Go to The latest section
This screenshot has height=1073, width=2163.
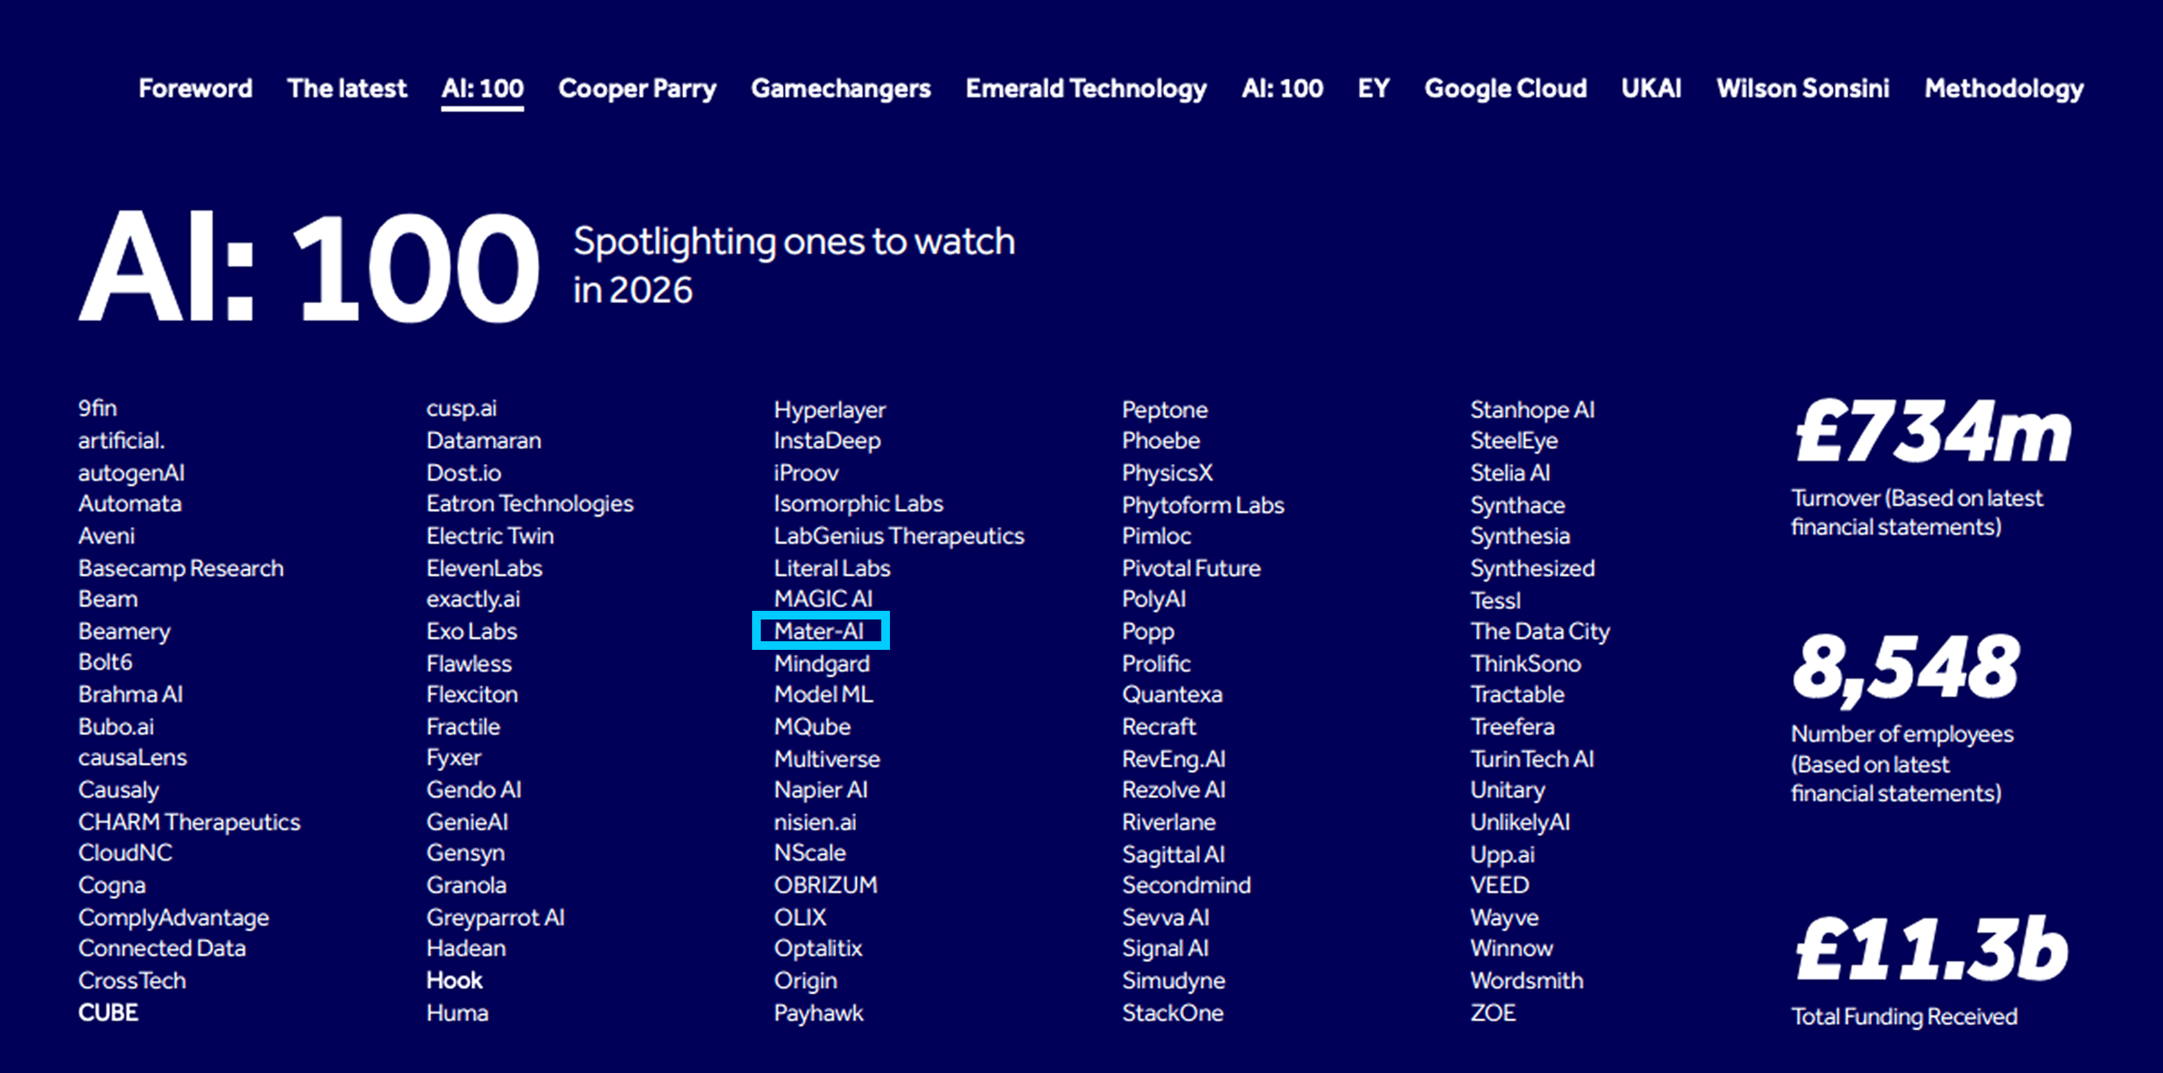click(x=347, y=88)
